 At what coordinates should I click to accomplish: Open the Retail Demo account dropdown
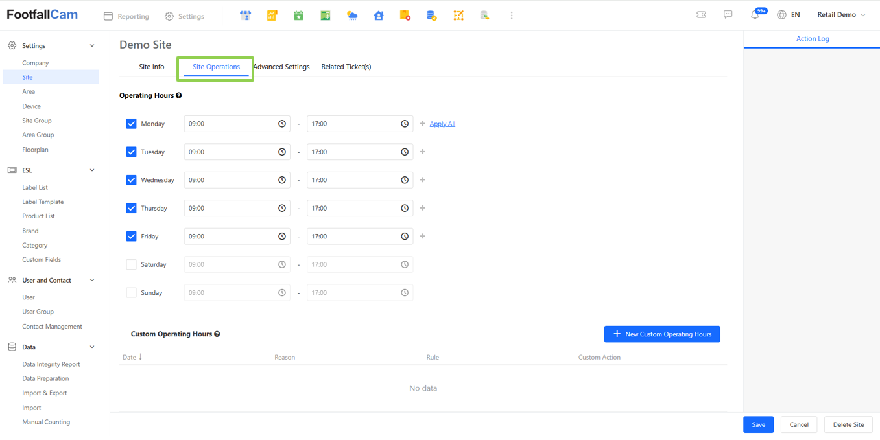(x=841, y=15)
